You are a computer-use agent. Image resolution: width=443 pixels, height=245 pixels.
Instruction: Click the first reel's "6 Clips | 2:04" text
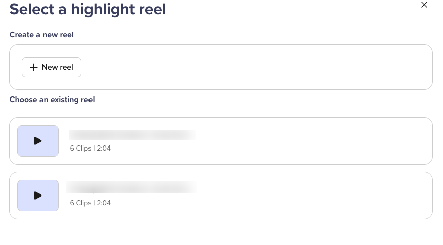tap(91, 149)
